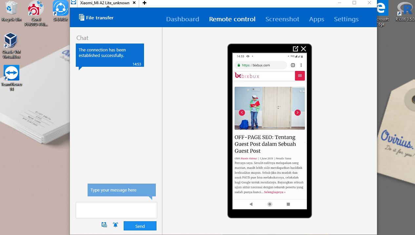Image resolution: width=415 pixels, height=235 pixels.
Task: Tap the Android home button
Action: click(x=269, y=204)
